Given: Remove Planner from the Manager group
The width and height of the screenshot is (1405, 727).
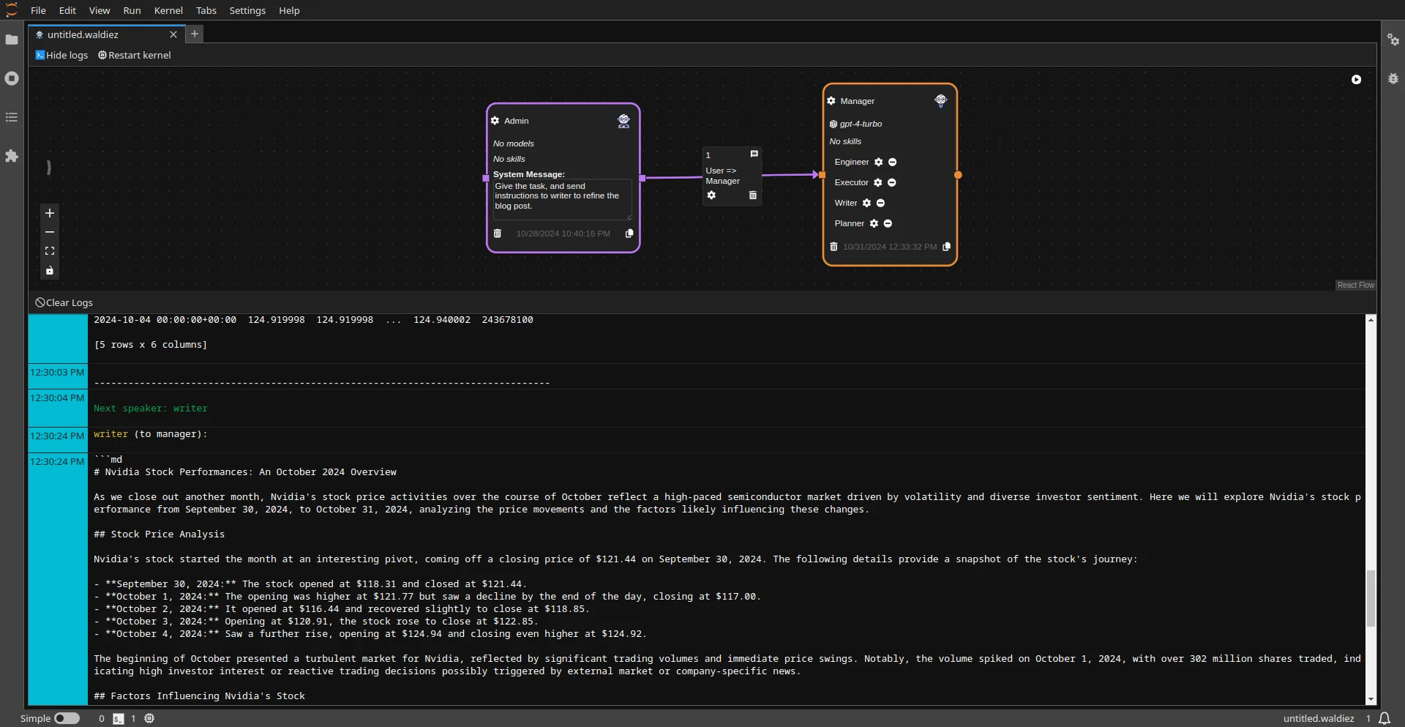Looking at the screenshot, I should tap(888, 223).
